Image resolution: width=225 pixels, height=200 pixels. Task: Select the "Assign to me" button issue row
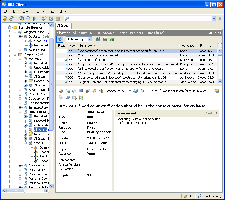pos(137,60)
